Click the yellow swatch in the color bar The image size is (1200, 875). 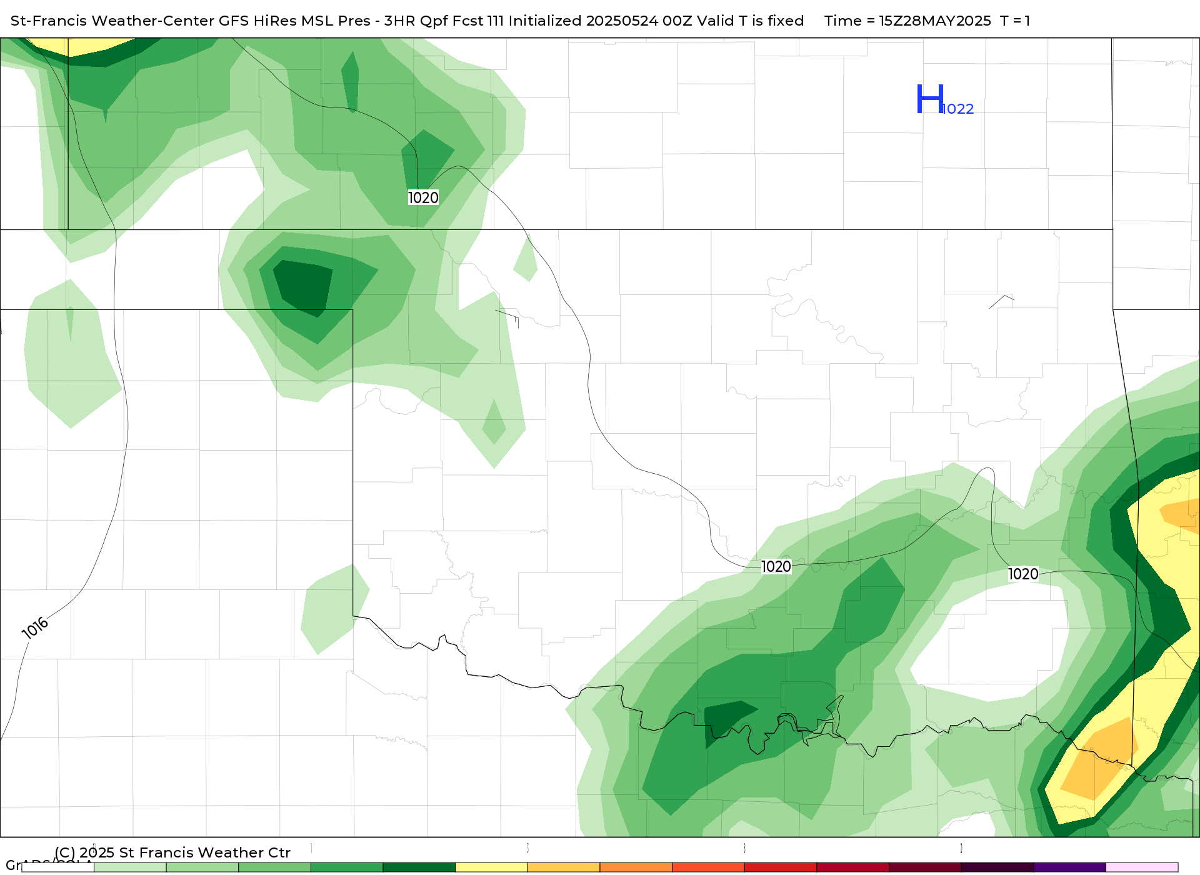(x=491, y=867)
